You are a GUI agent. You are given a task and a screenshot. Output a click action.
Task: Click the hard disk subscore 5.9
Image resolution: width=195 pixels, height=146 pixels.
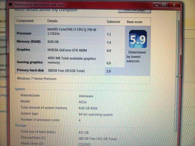[108, 71]
